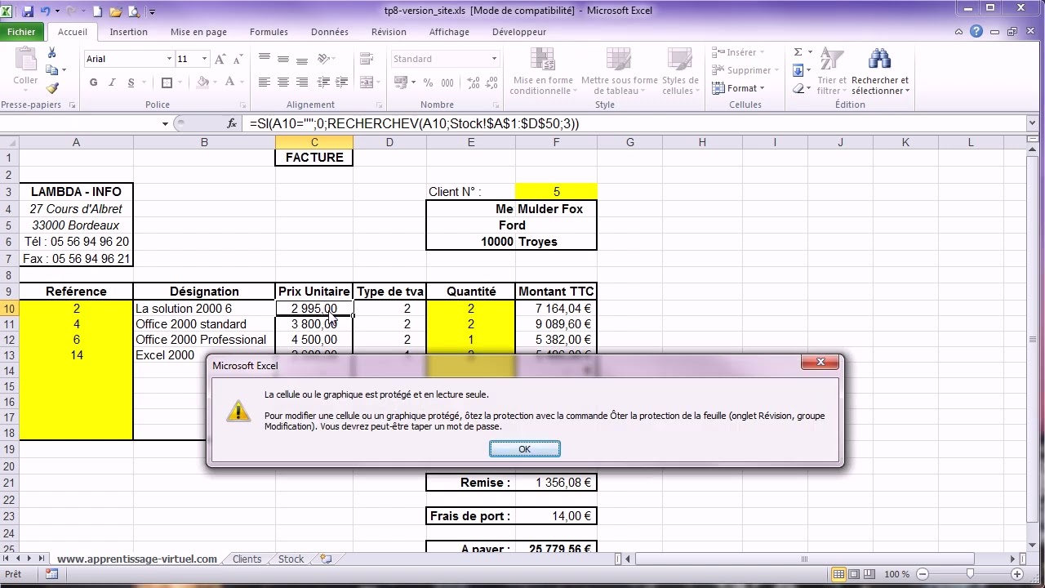Click the Format painter brush icon
The image size is (1045, 588).
(x=52, y=88)
